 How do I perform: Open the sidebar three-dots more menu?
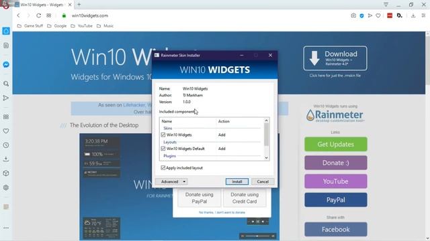click(6, 228)
